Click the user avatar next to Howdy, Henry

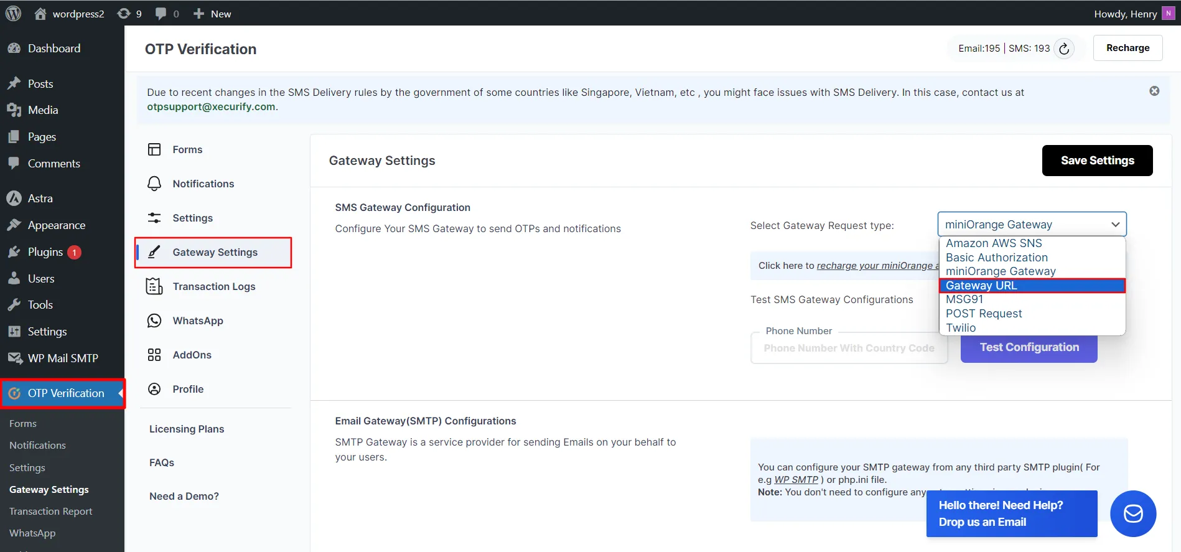point(1169,13)
